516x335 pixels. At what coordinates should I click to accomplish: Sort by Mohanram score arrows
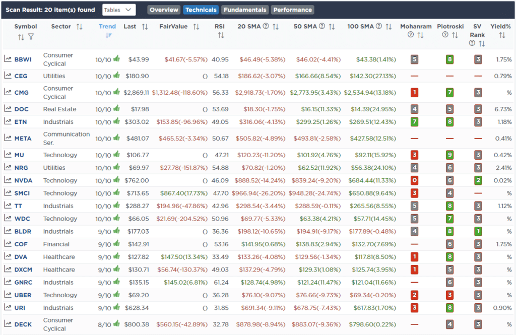click(420, 35)
